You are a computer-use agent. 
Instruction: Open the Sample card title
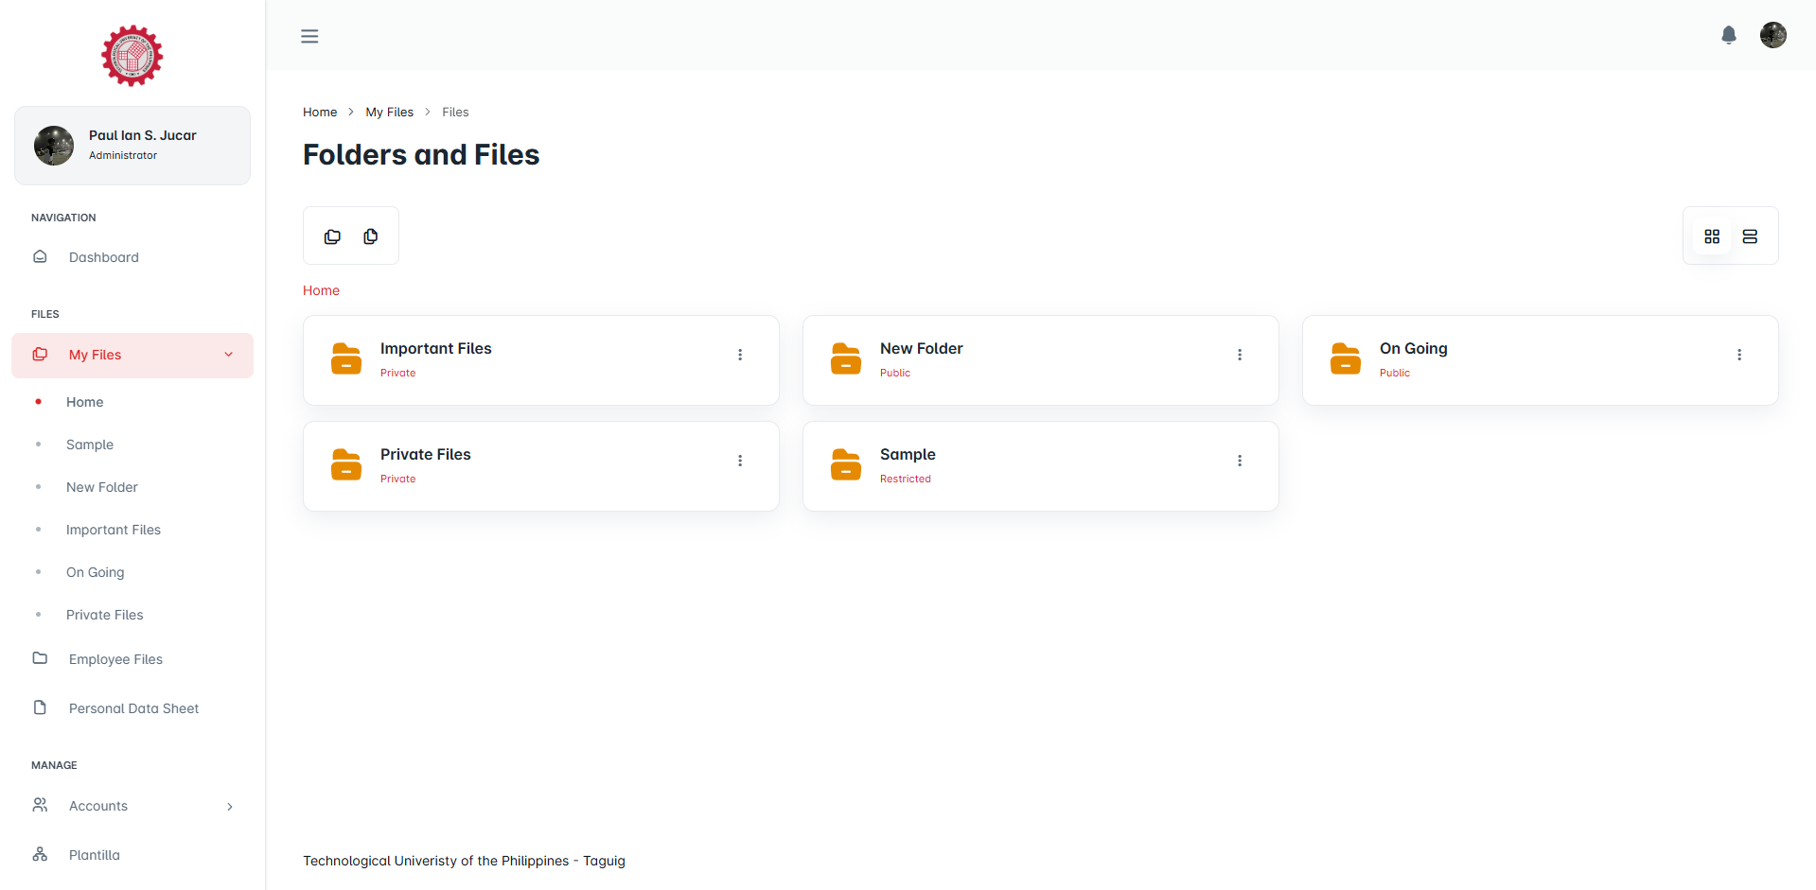908,454
